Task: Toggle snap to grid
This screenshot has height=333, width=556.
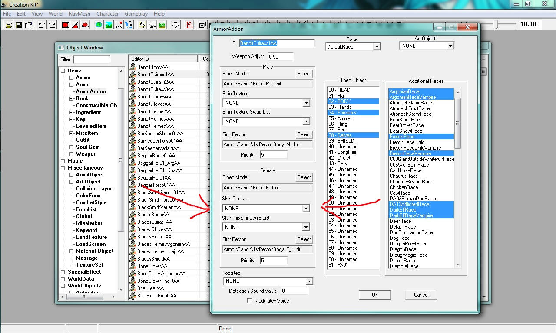Action: click(65, 25)
